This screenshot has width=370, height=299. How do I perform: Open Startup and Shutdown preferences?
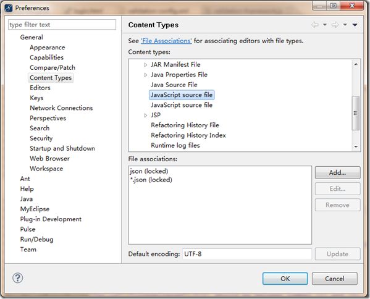(62, 148)
